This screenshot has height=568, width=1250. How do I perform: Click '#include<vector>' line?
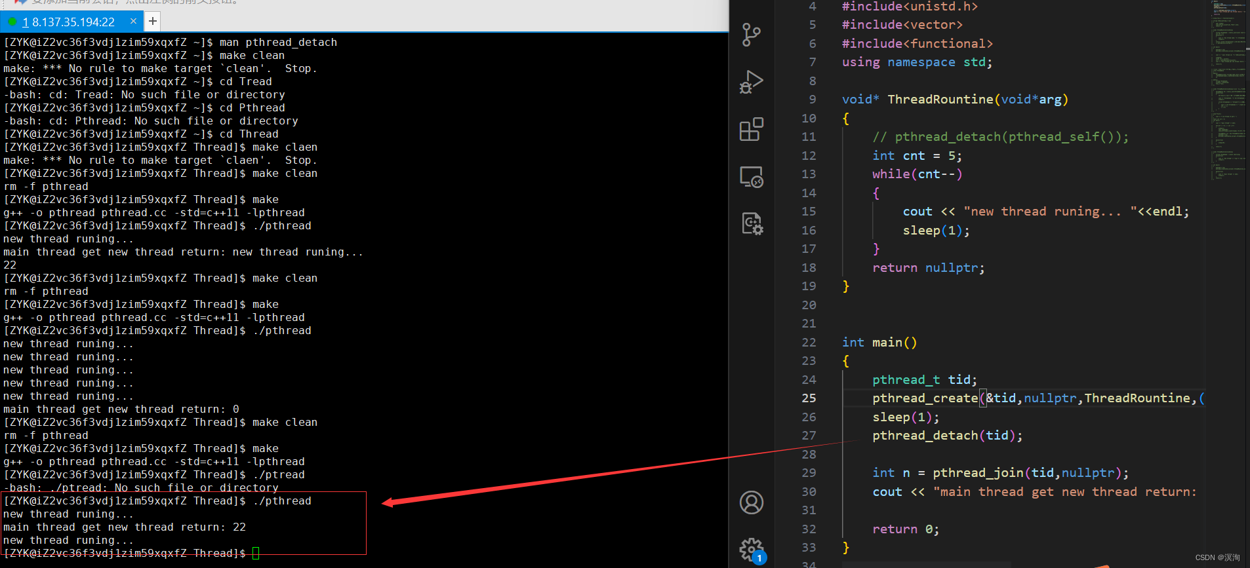pos(902,25)
